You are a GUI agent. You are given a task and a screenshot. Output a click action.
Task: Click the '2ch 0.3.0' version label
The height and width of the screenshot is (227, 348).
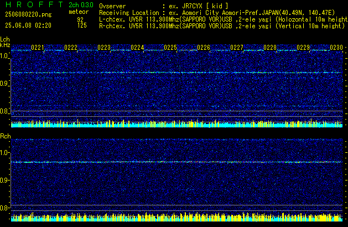click(81, 5)
